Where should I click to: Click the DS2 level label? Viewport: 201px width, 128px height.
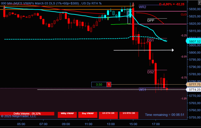151,72
